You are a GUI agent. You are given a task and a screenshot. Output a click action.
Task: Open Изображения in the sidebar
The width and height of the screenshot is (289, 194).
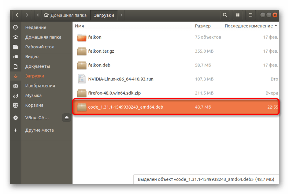tap(41, 86)
